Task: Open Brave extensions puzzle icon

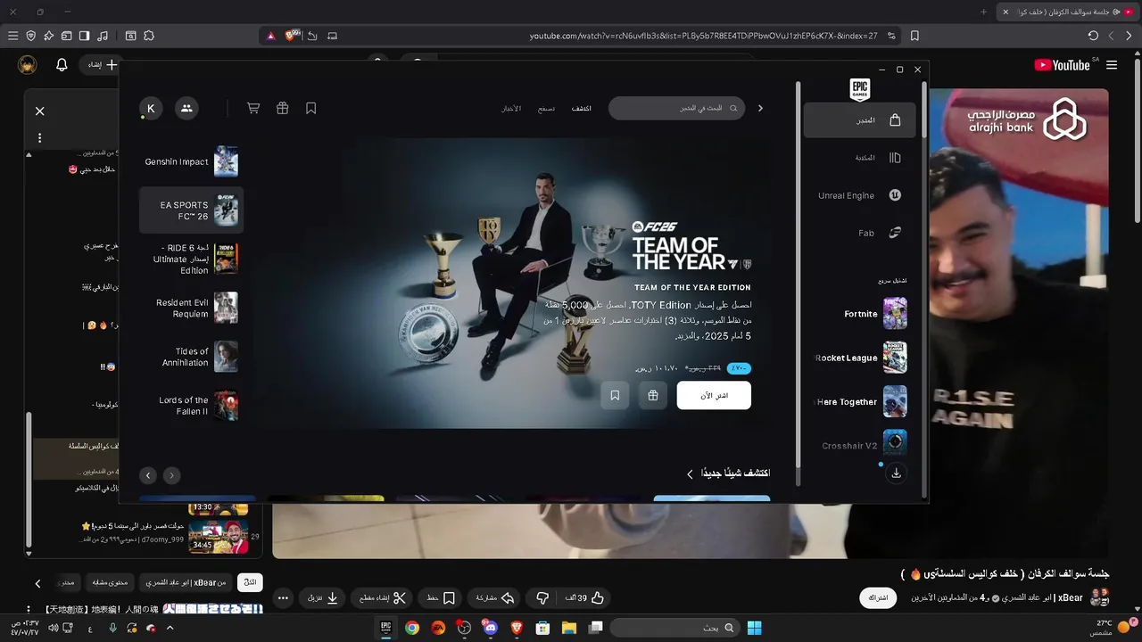Action: pyautogui.click(x=148, y=36)
